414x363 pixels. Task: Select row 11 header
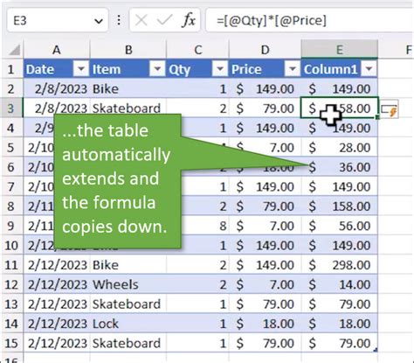[11, 265]
